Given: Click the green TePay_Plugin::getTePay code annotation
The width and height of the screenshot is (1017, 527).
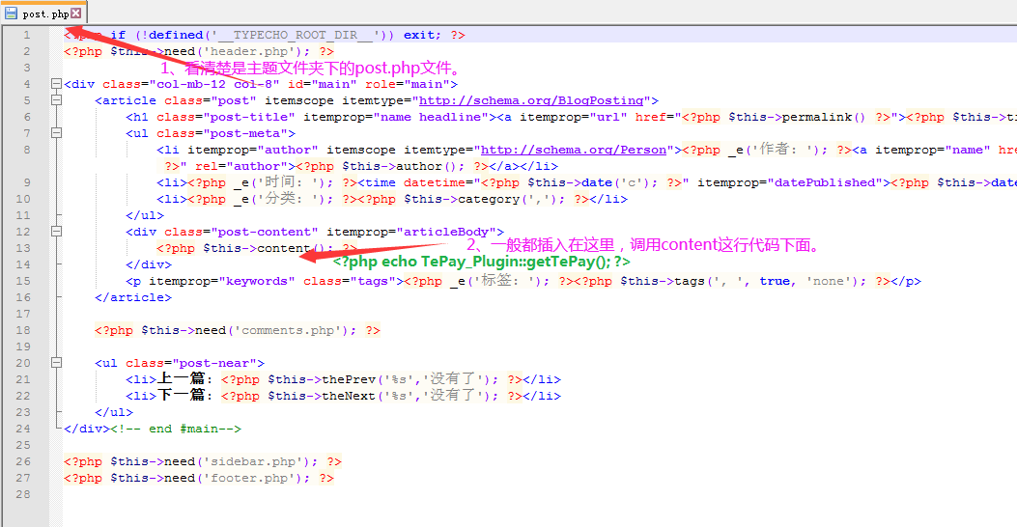Looking at the screenshot, I should pyautogui.click(x=482, y=262).
